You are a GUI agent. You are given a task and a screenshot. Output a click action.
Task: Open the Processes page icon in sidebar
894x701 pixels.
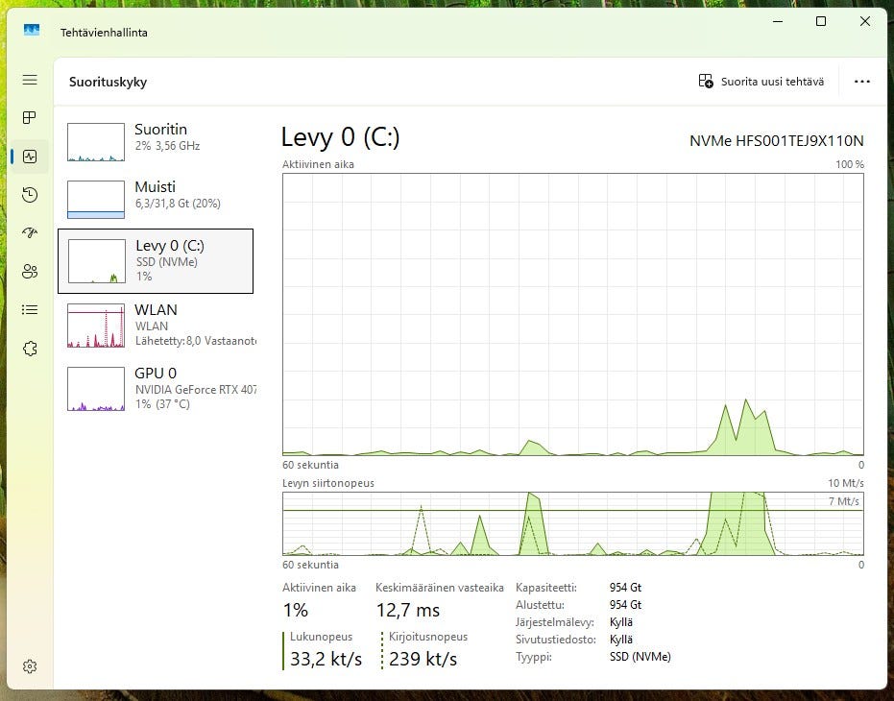tap(30, 118)
